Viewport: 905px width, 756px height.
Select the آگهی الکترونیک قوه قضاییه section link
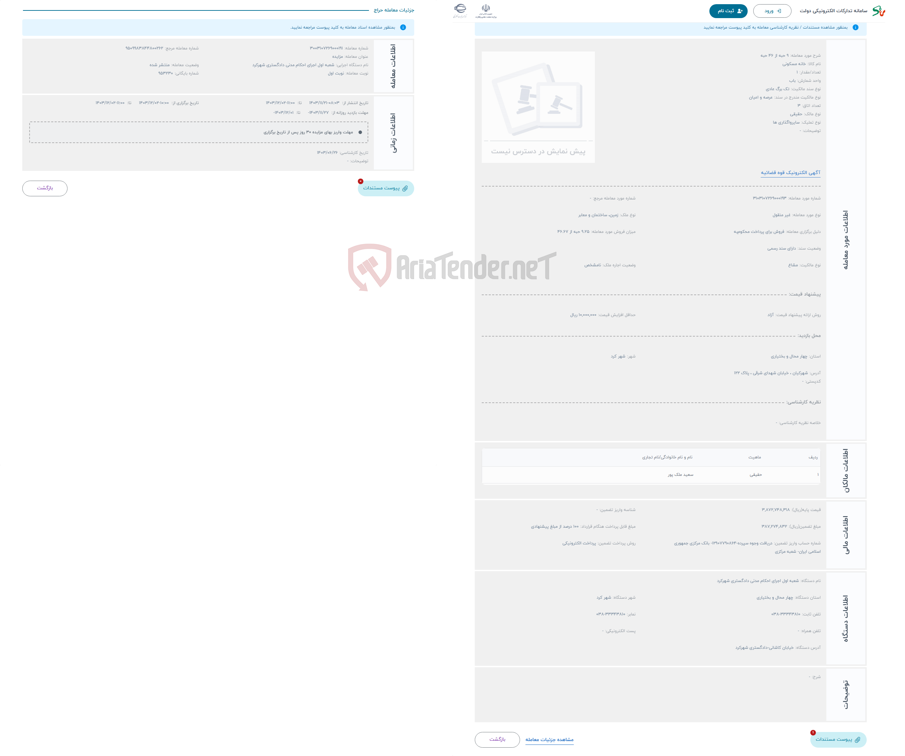click(792, 174)
